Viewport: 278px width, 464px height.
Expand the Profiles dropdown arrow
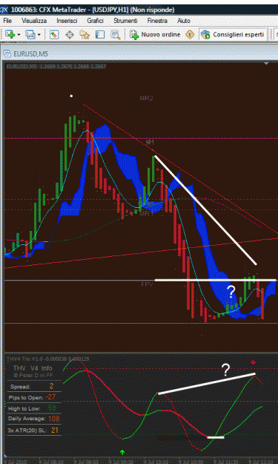click(39, 35)
